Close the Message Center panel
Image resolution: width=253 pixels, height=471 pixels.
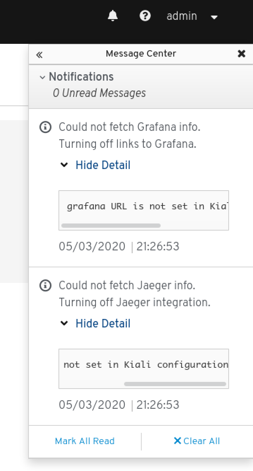241,53
